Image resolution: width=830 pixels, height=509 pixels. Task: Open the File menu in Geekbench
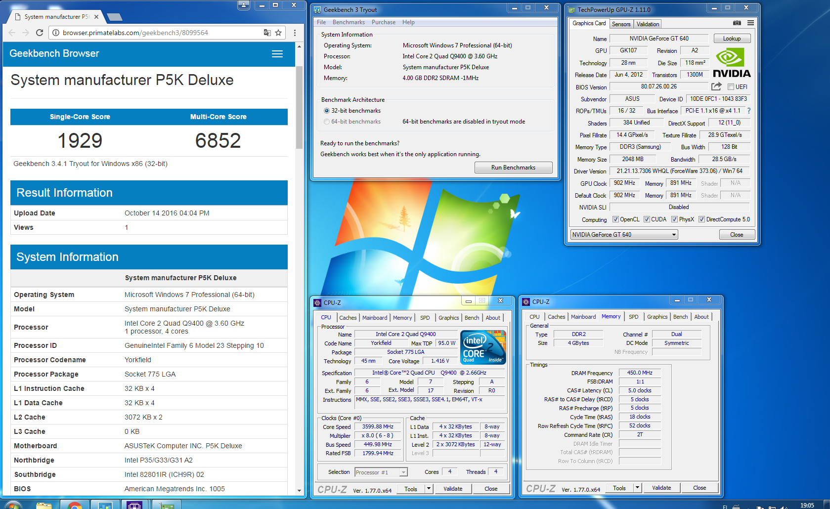click(321, 22)
